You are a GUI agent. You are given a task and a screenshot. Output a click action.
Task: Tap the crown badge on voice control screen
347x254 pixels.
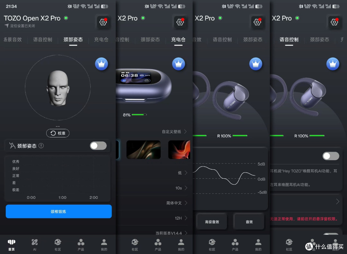(333, 64)
